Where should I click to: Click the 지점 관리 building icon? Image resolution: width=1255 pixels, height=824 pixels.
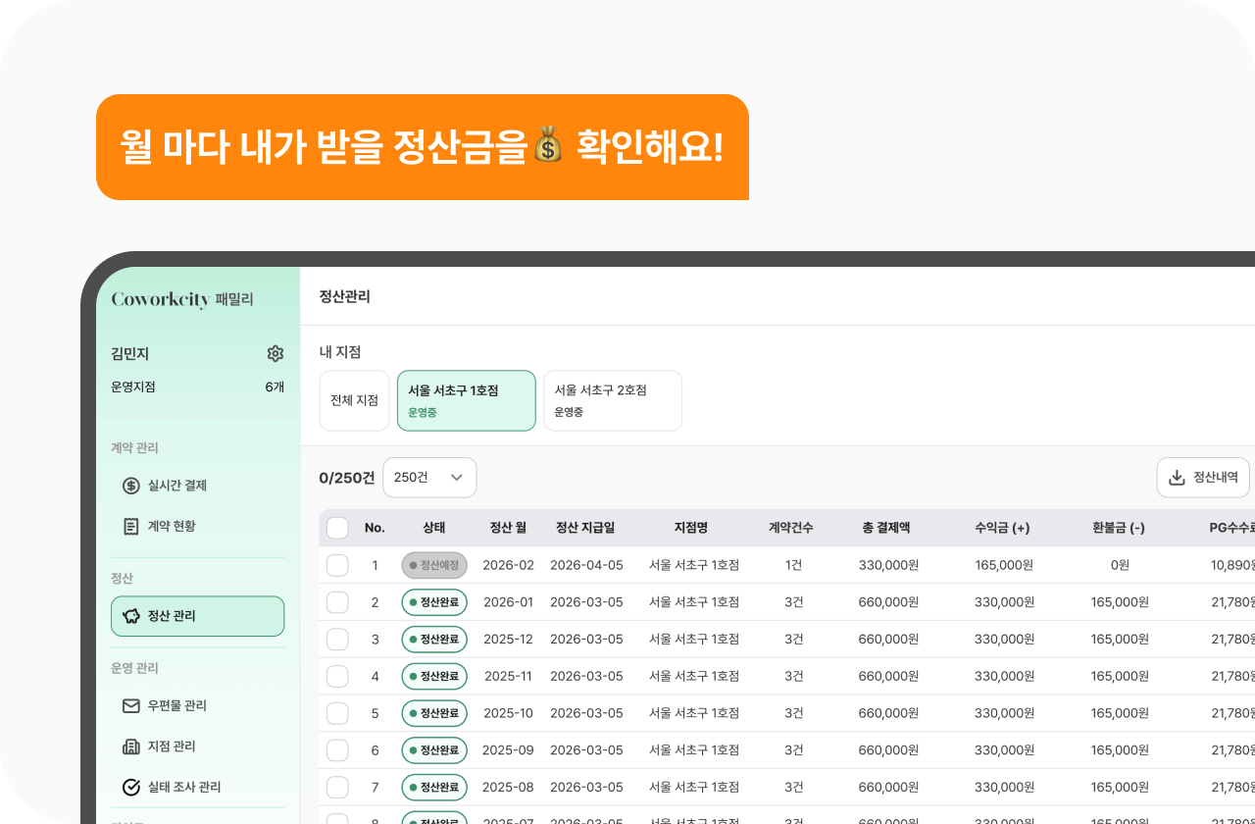pyautogui.click(x=131, y=747)
